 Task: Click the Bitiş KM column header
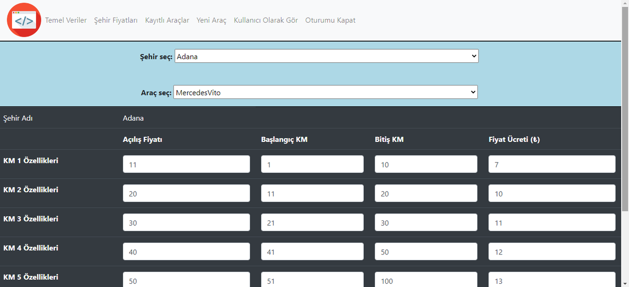[389, 140]
